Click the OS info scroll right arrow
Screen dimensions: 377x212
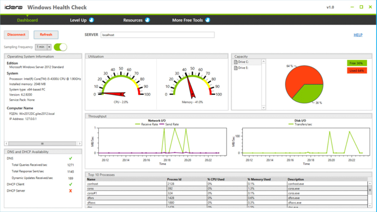point(79,143)
